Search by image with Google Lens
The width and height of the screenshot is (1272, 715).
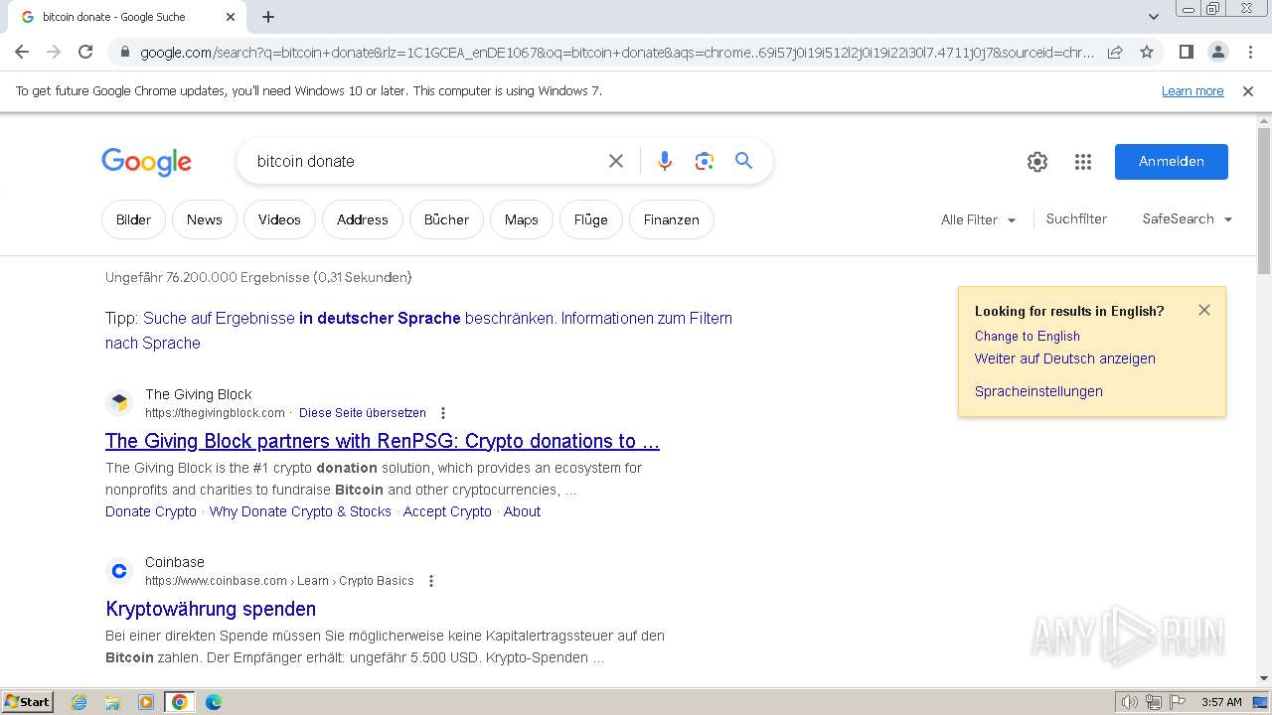pos(705,161)
